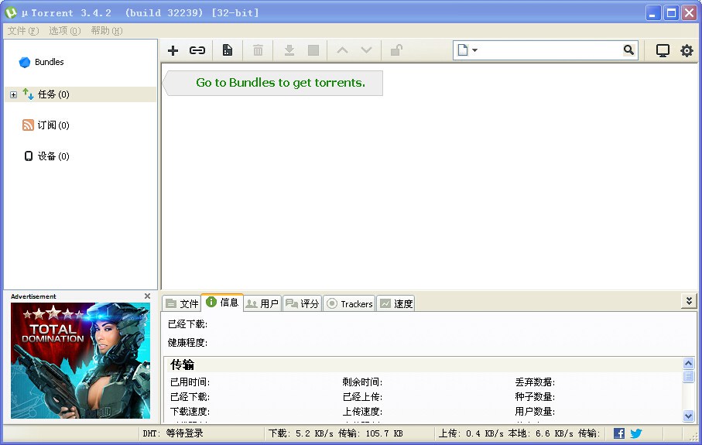Select 订阅 (0) in the sidebar

click(53, 125)
